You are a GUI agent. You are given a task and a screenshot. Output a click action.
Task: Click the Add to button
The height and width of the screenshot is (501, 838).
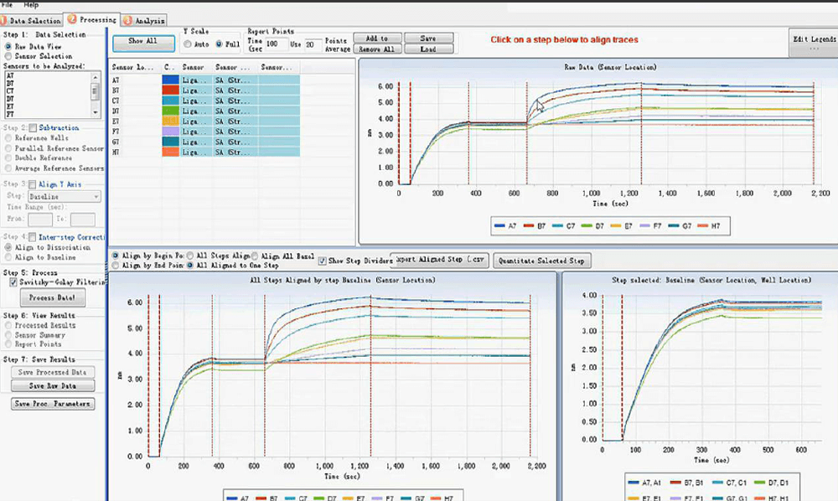[377, 39]
